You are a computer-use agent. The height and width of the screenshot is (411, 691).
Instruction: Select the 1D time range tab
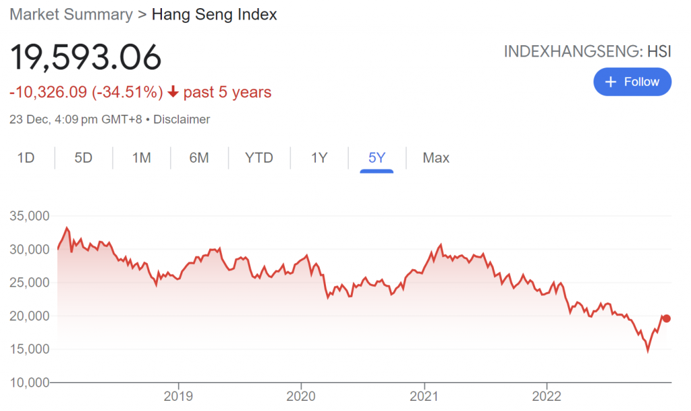pyautogui.click(x=26, y=158)
